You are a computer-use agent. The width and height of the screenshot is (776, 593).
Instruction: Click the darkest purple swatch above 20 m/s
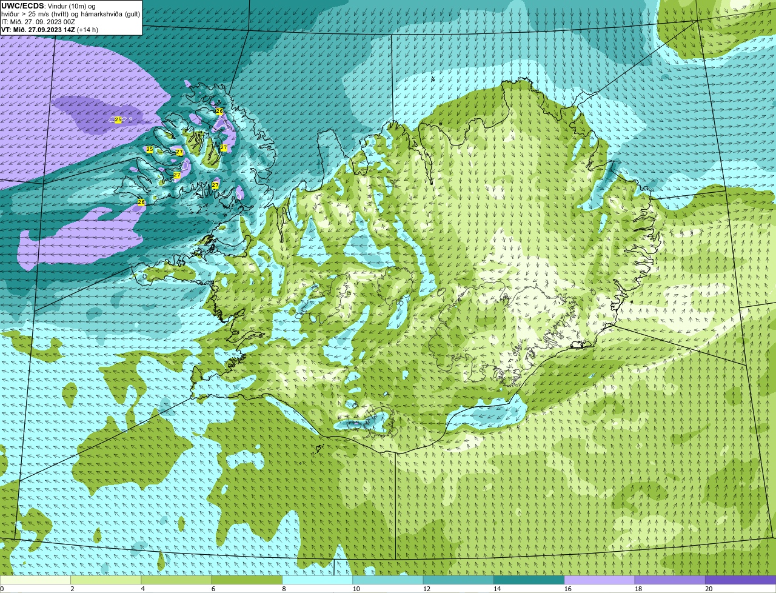741,580
